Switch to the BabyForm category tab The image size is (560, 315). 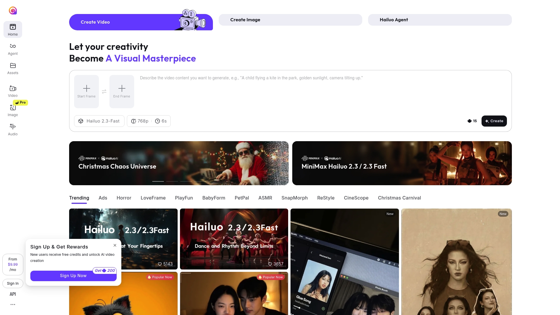[214, 198]
